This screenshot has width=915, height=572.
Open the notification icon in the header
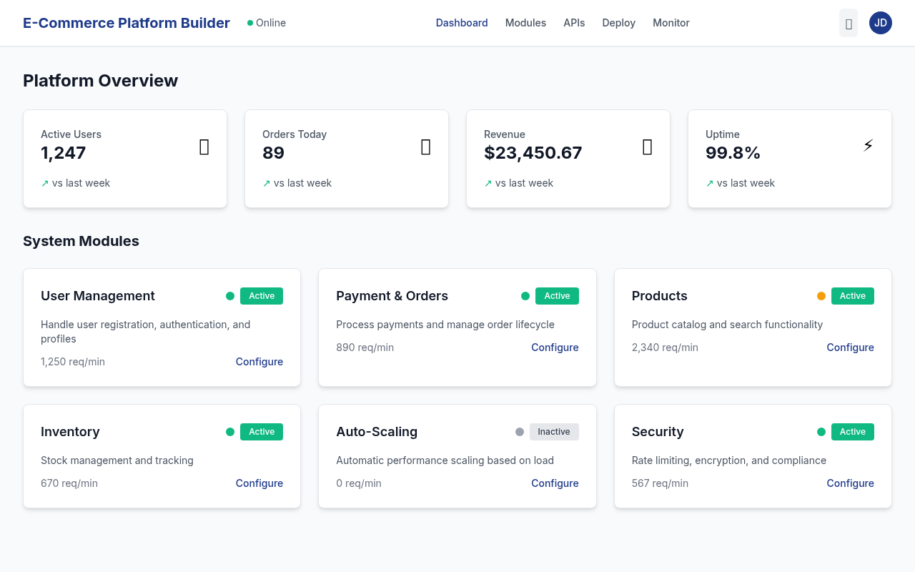click(x=849, y=23)
